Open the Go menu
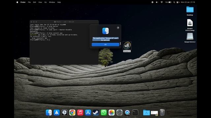 45,2
